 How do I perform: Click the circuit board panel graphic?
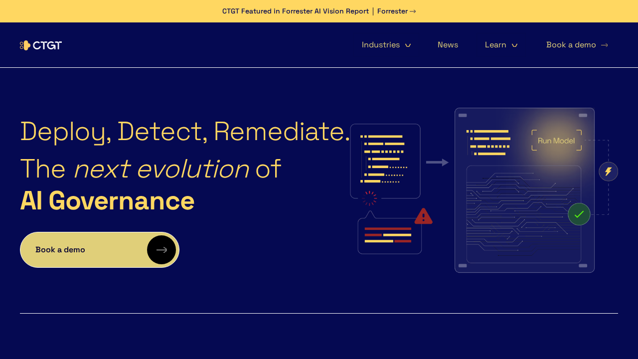523,214
